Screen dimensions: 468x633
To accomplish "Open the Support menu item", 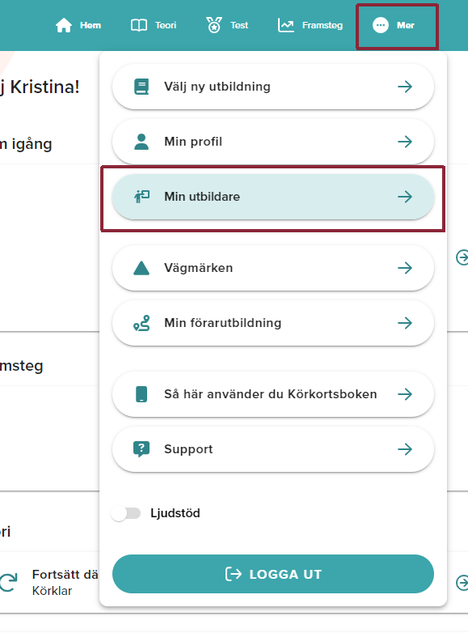I will pos(273,449).
